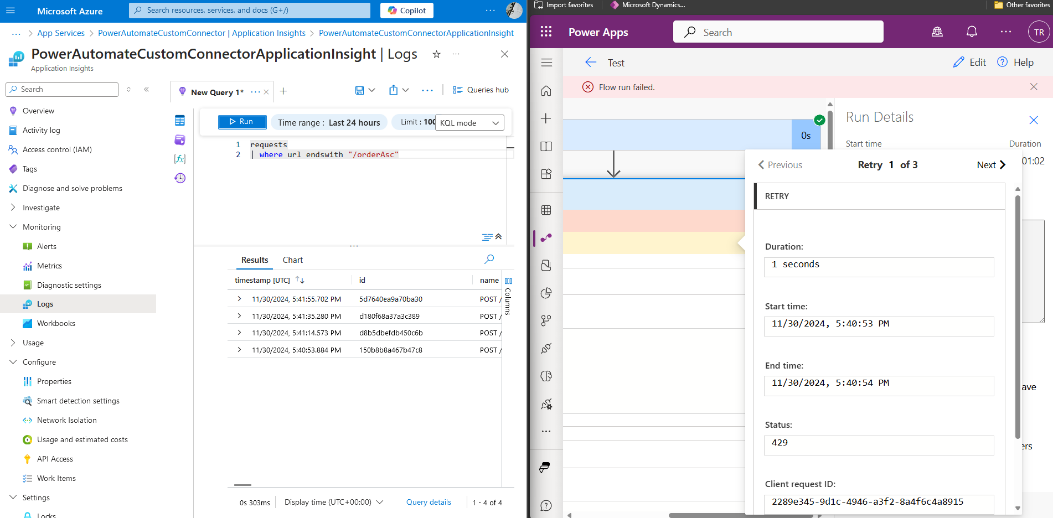Dismiss the Flow run failed banner

1034,87
